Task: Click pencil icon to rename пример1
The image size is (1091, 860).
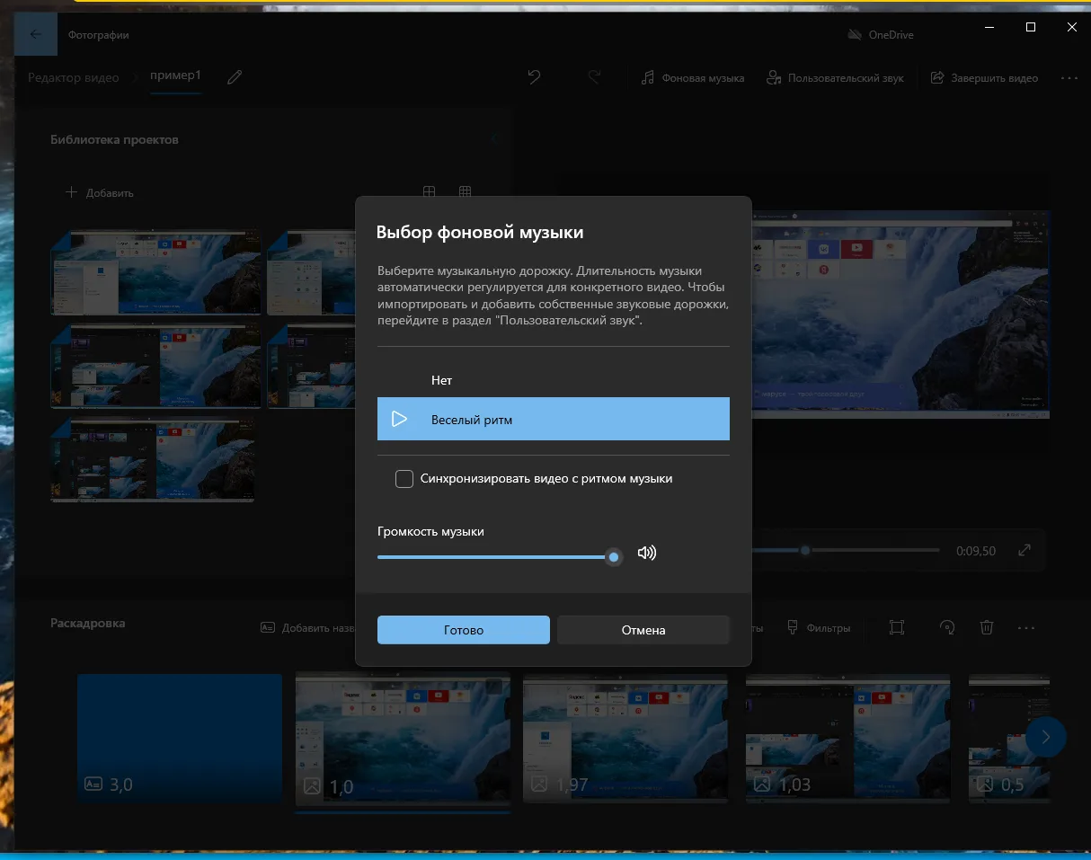Action: (235, 78)
